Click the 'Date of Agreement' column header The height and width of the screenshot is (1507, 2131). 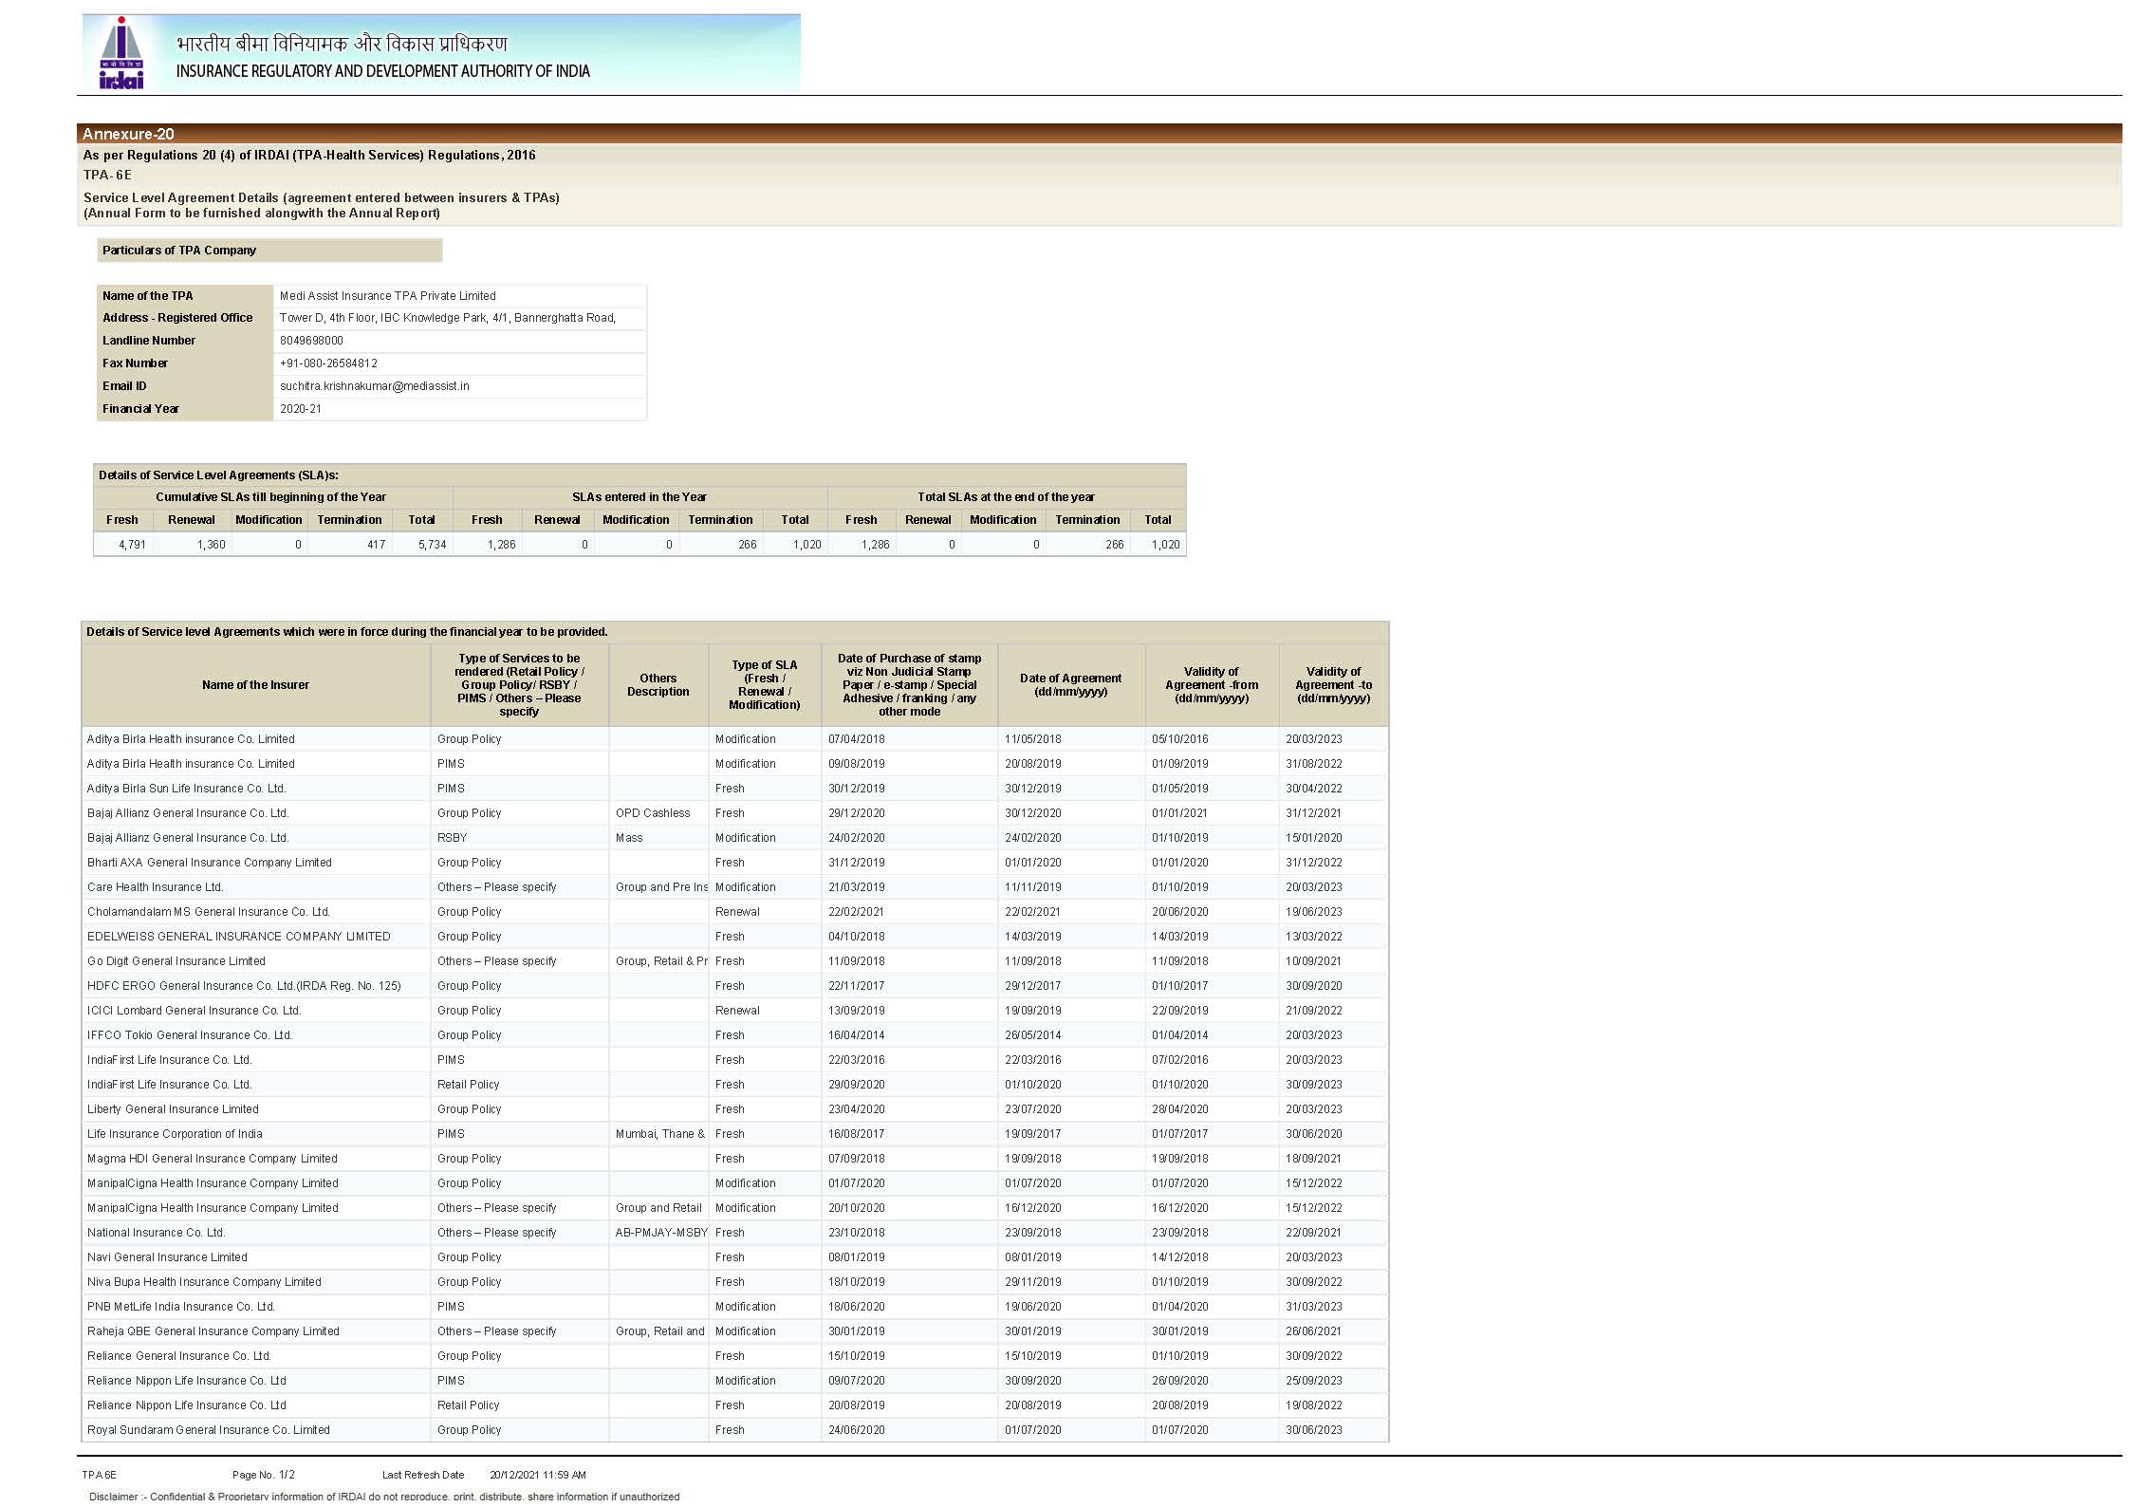tap(1070, 685)
